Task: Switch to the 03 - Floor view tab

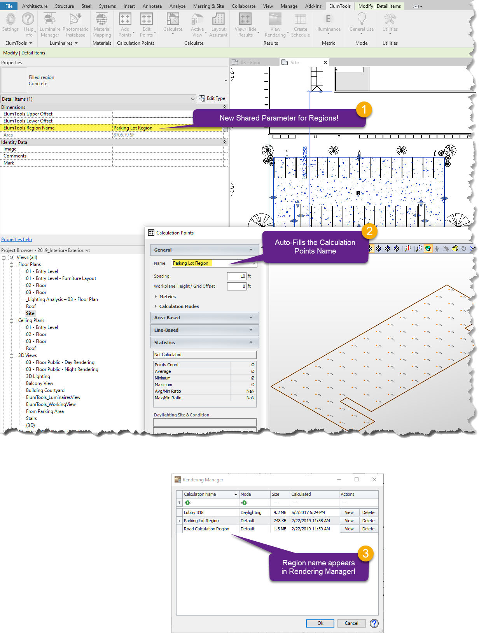Action: 250,62
